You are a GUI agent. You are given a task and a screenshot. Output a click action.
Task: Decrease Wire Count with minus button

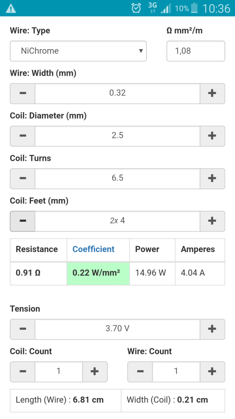(140, 372)
